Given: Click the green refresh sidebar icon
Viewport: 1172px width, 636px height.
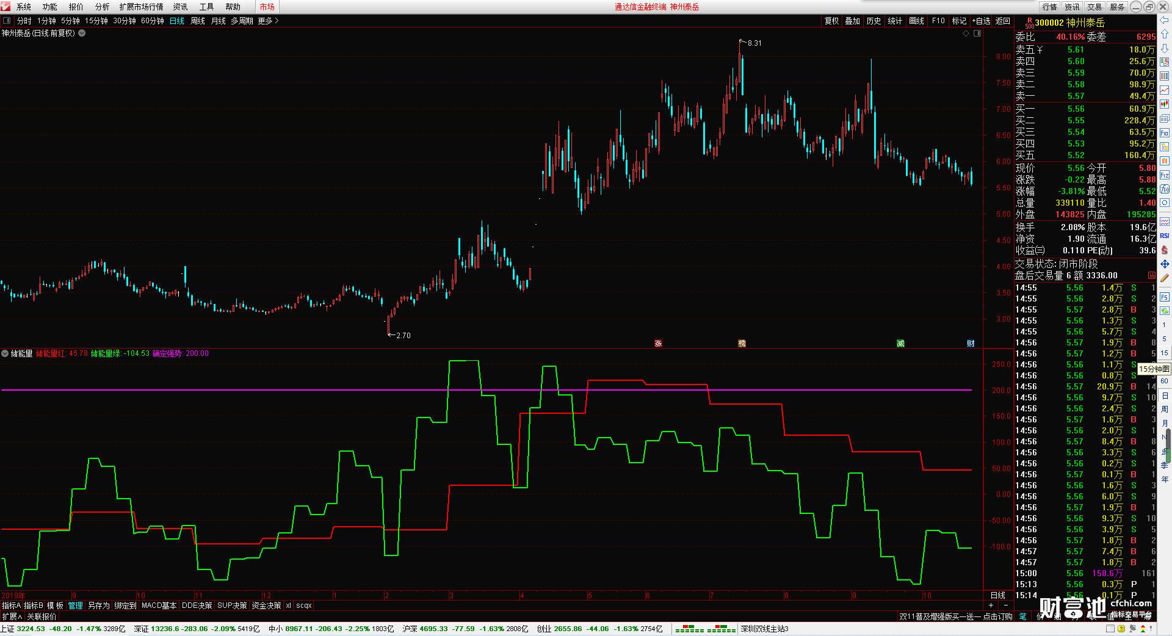Looking at the screenshot, I should click(x=1164, y=311).
